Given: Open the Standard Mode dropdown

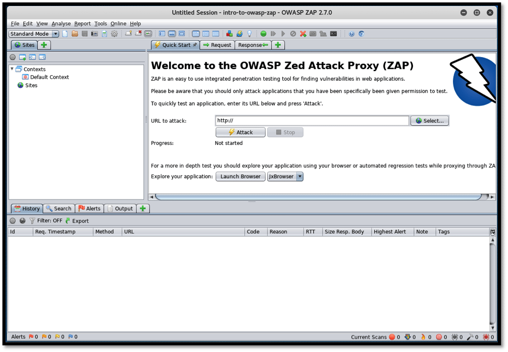Looking at the screenshot, I should tap(34, 34).
